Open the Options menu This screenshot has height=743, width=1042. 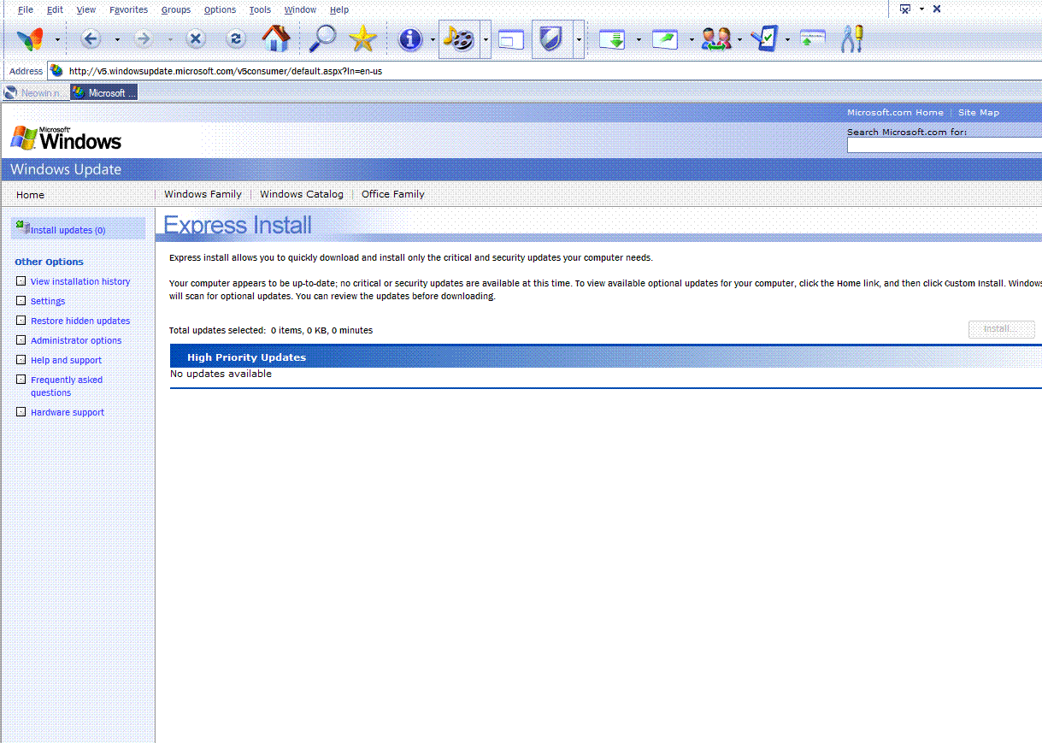pyautogui.click(x=220, y=9)
